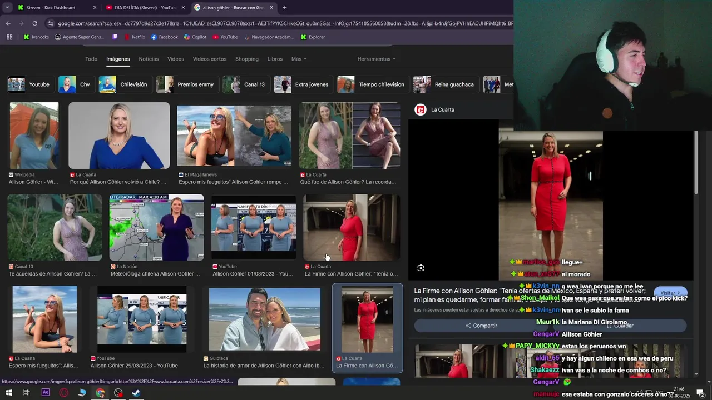The width and height of the screenshot is (712, 400).
Task: Switch to the DIA DELÍCIA (Slowed) YouTube tab
Action: 145,8
